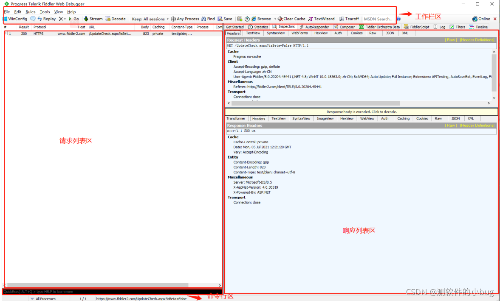Toggle Stream mode in toolbar
Screen dimensions: 500x301
93,19
